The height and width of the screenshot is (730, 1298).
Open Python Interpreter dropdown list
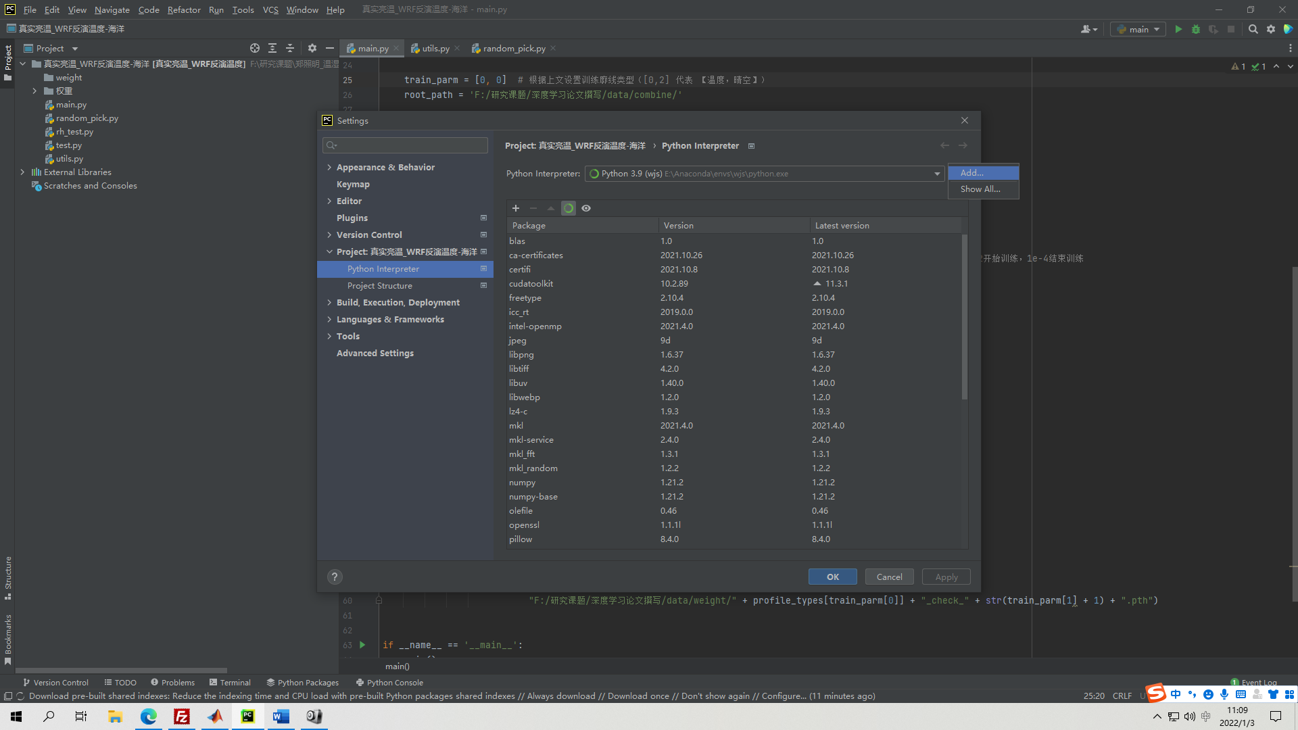tap(937, 174)
